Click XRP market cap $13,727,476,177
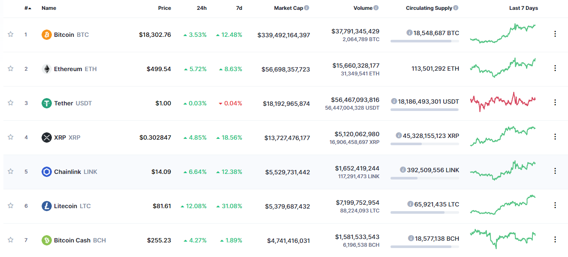 (287, 137)
